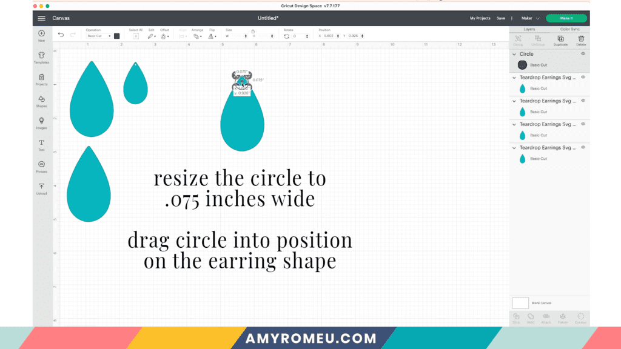Click the Make It button
Screen dimensions: 621x349
pos(566,18)
